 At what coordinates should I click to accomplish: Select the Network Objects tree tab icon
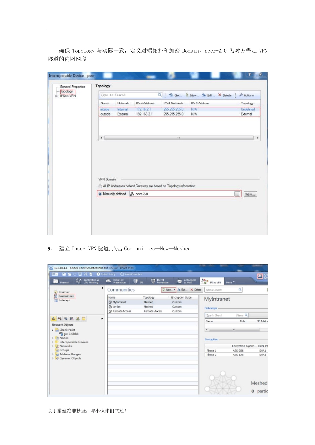53,319
